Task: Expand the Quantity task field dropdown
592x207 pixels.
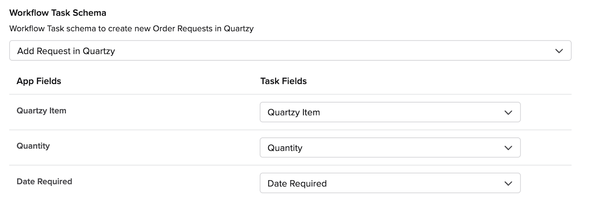Action: [390, 148]
